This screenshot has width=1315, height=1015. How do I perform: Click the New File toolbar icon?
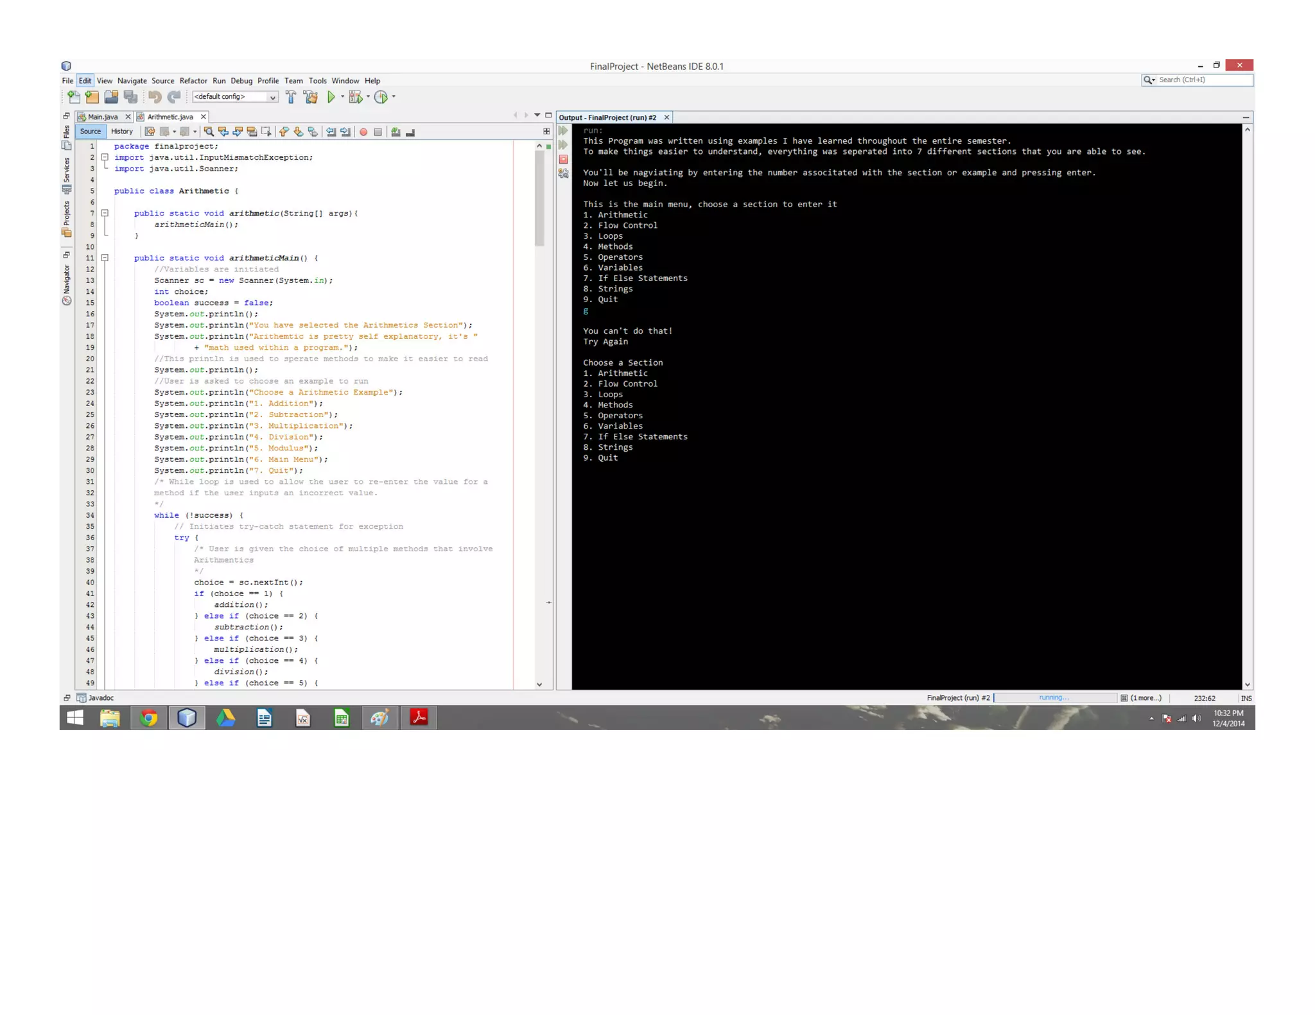(74, 97)
